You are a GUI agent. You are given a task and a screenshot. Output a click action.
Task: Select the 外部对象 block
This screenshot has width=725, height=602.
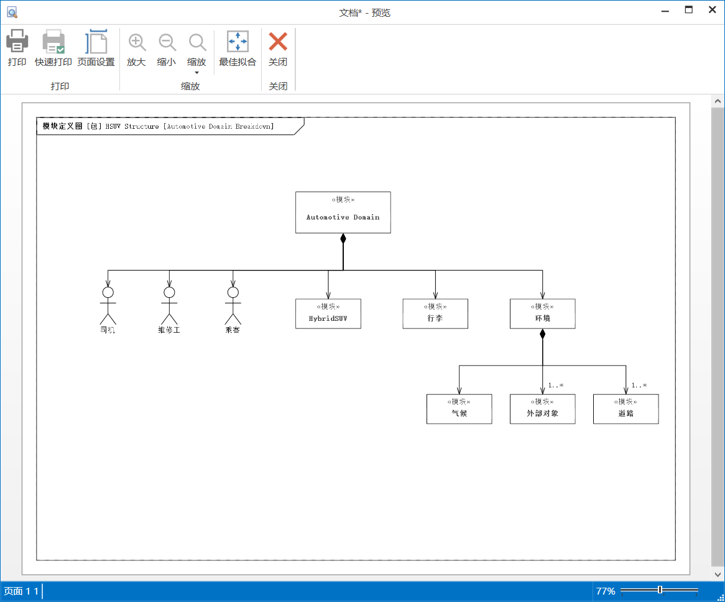[542, 409]
